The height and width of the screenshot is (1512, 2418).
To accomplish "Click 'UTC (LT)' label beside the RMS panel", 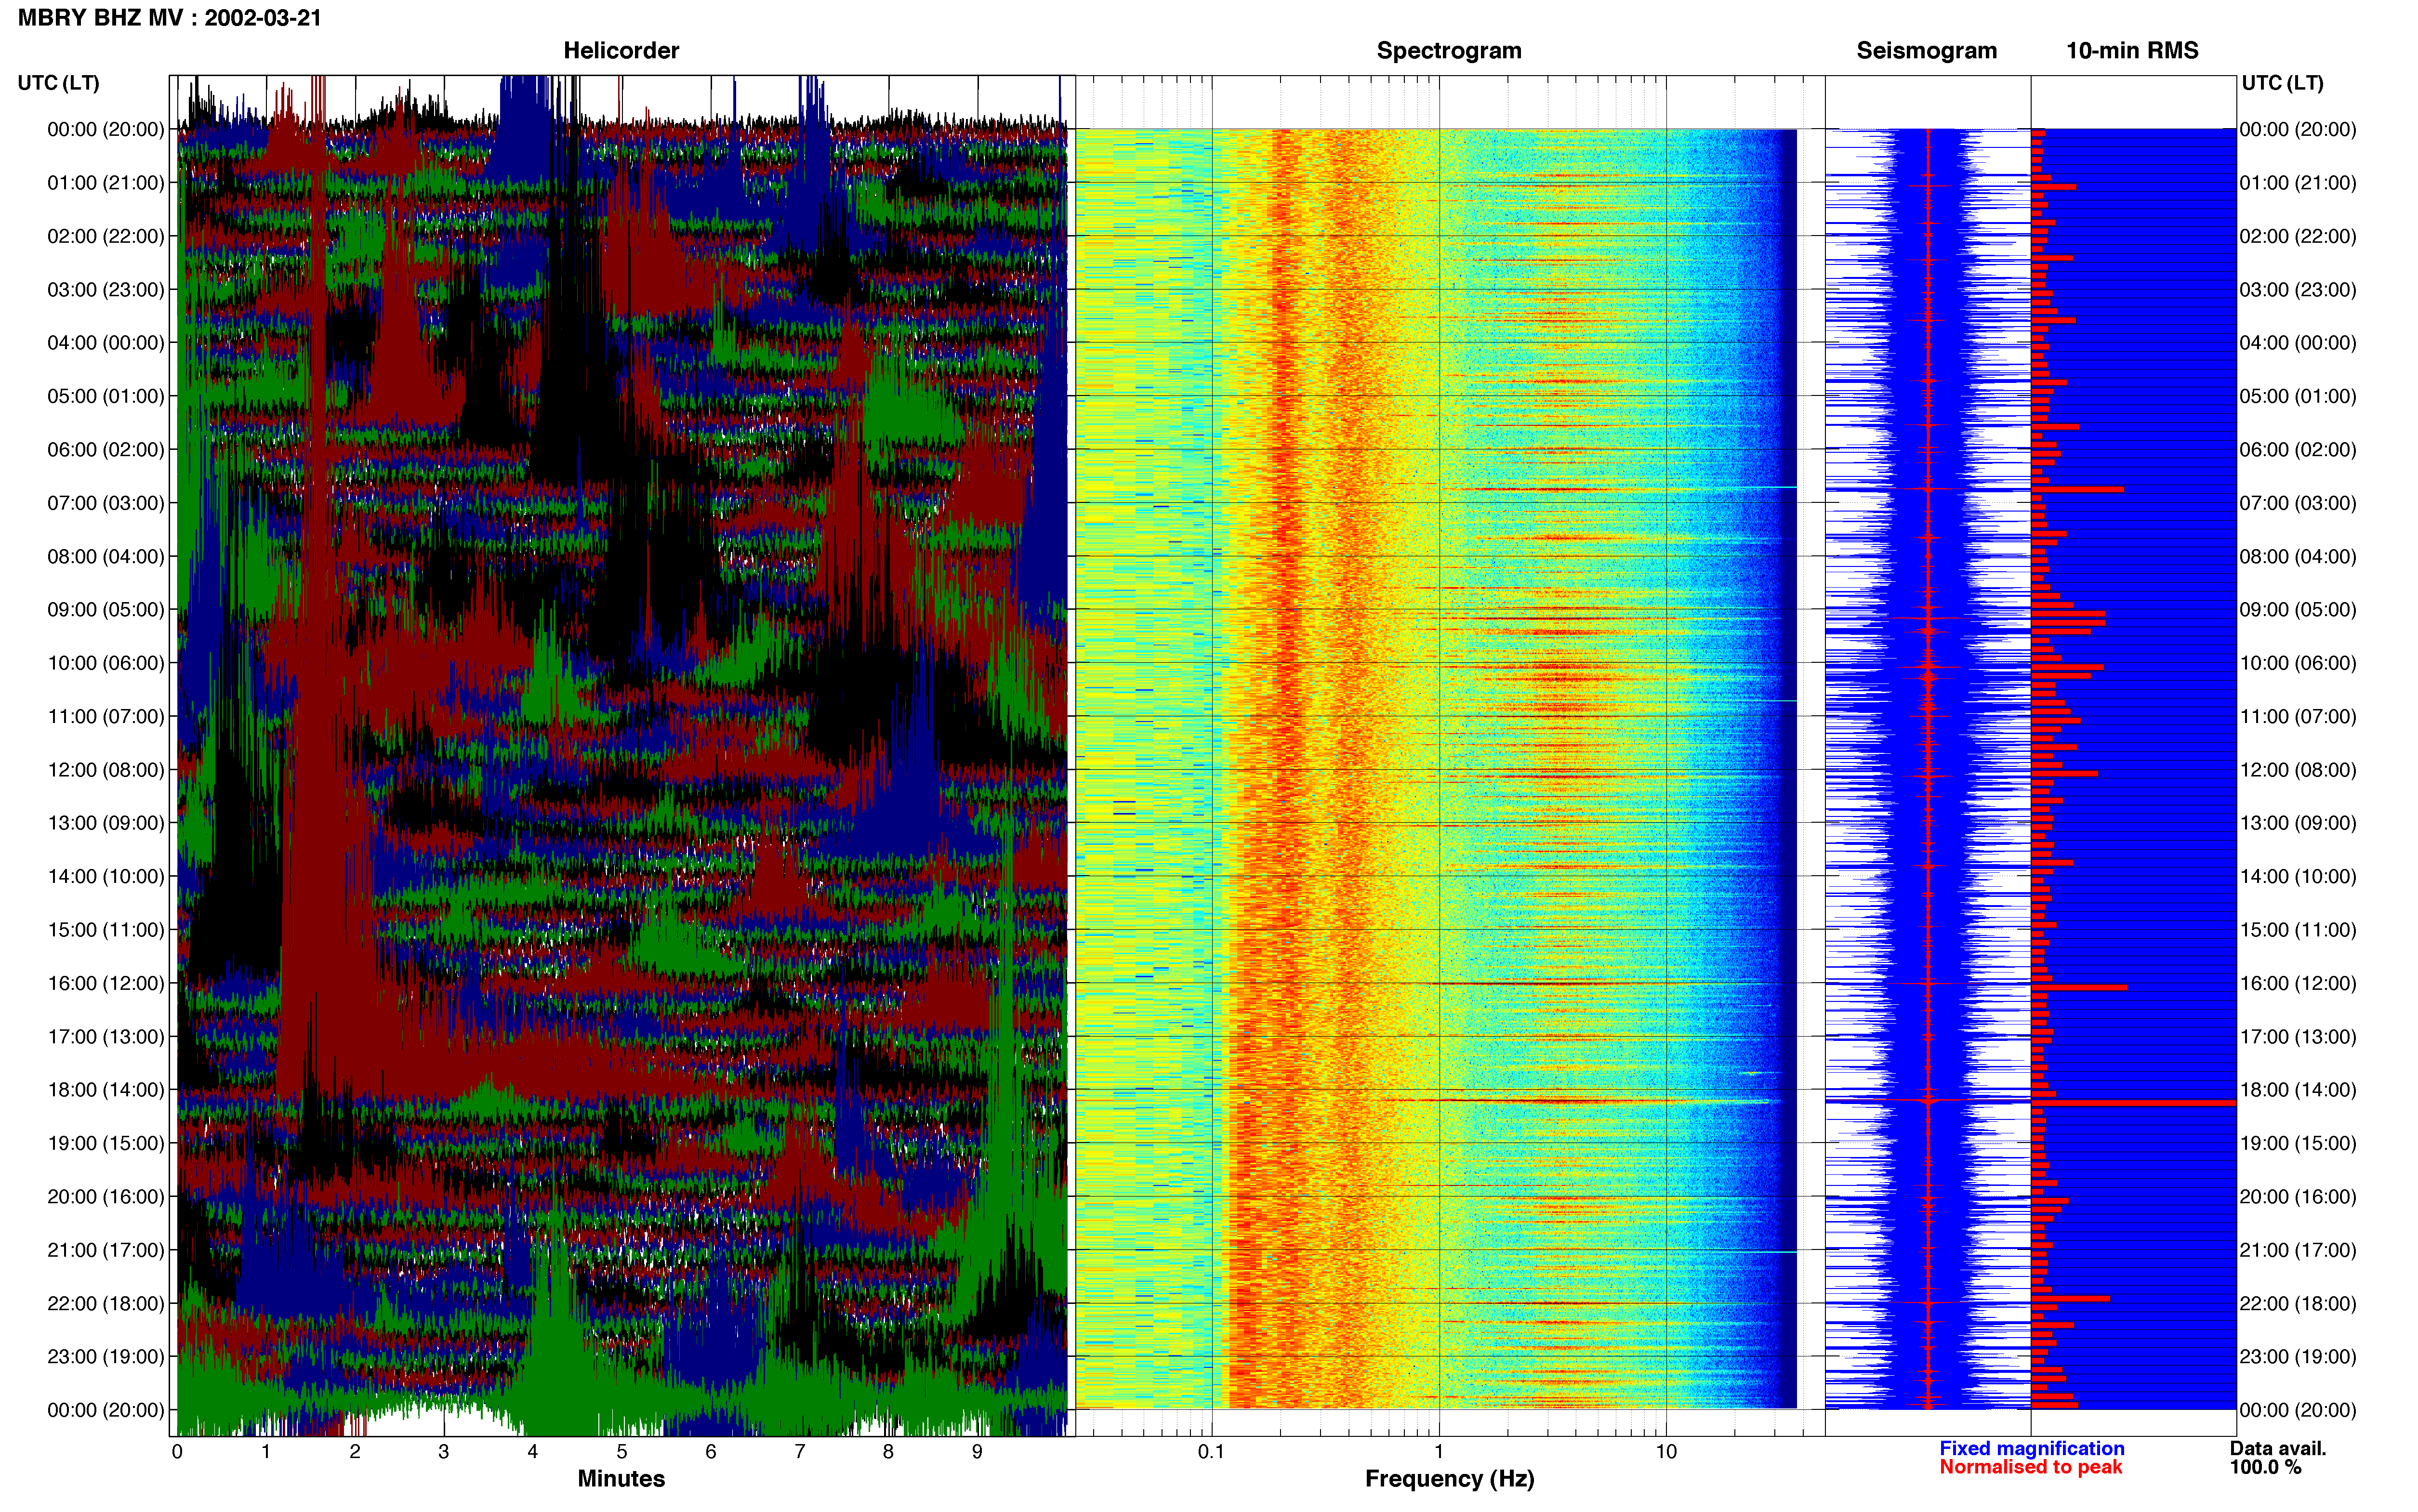I will [2282, 83].
